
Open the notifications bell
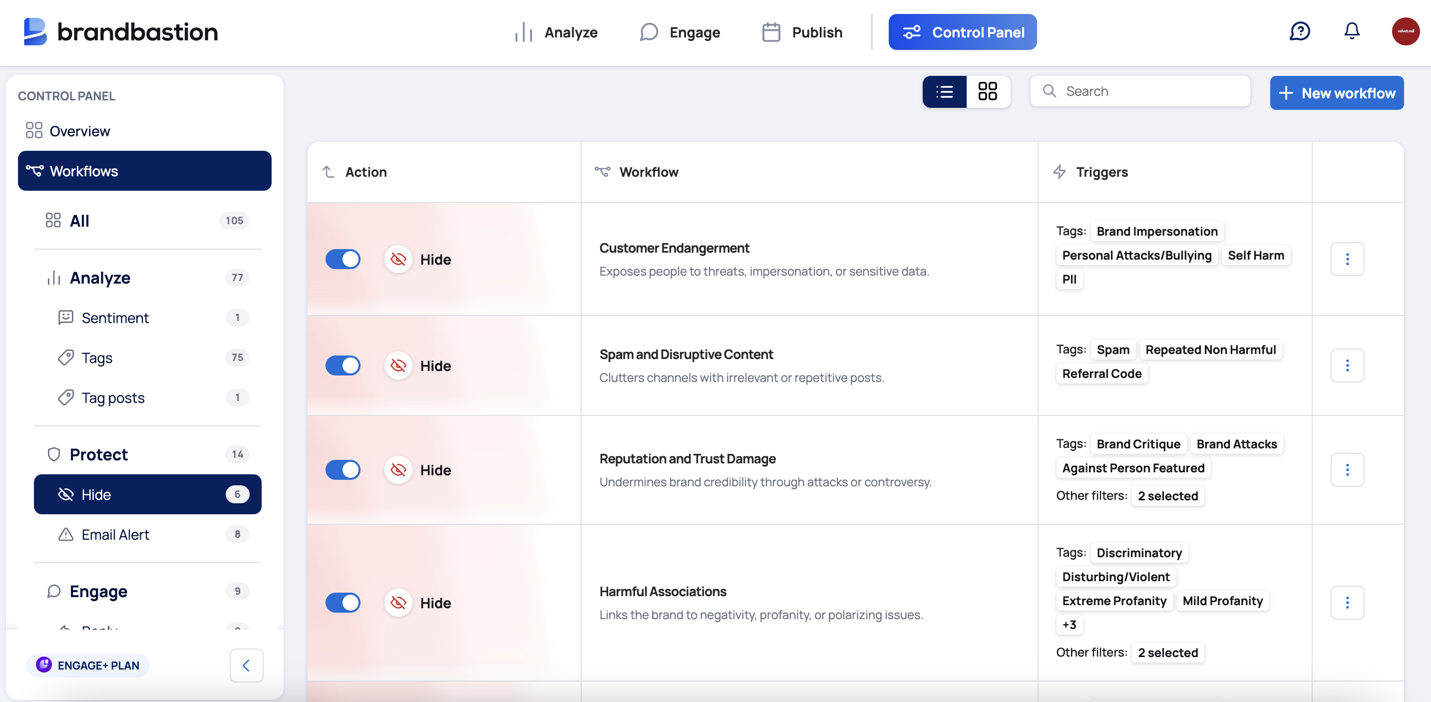1352,31
